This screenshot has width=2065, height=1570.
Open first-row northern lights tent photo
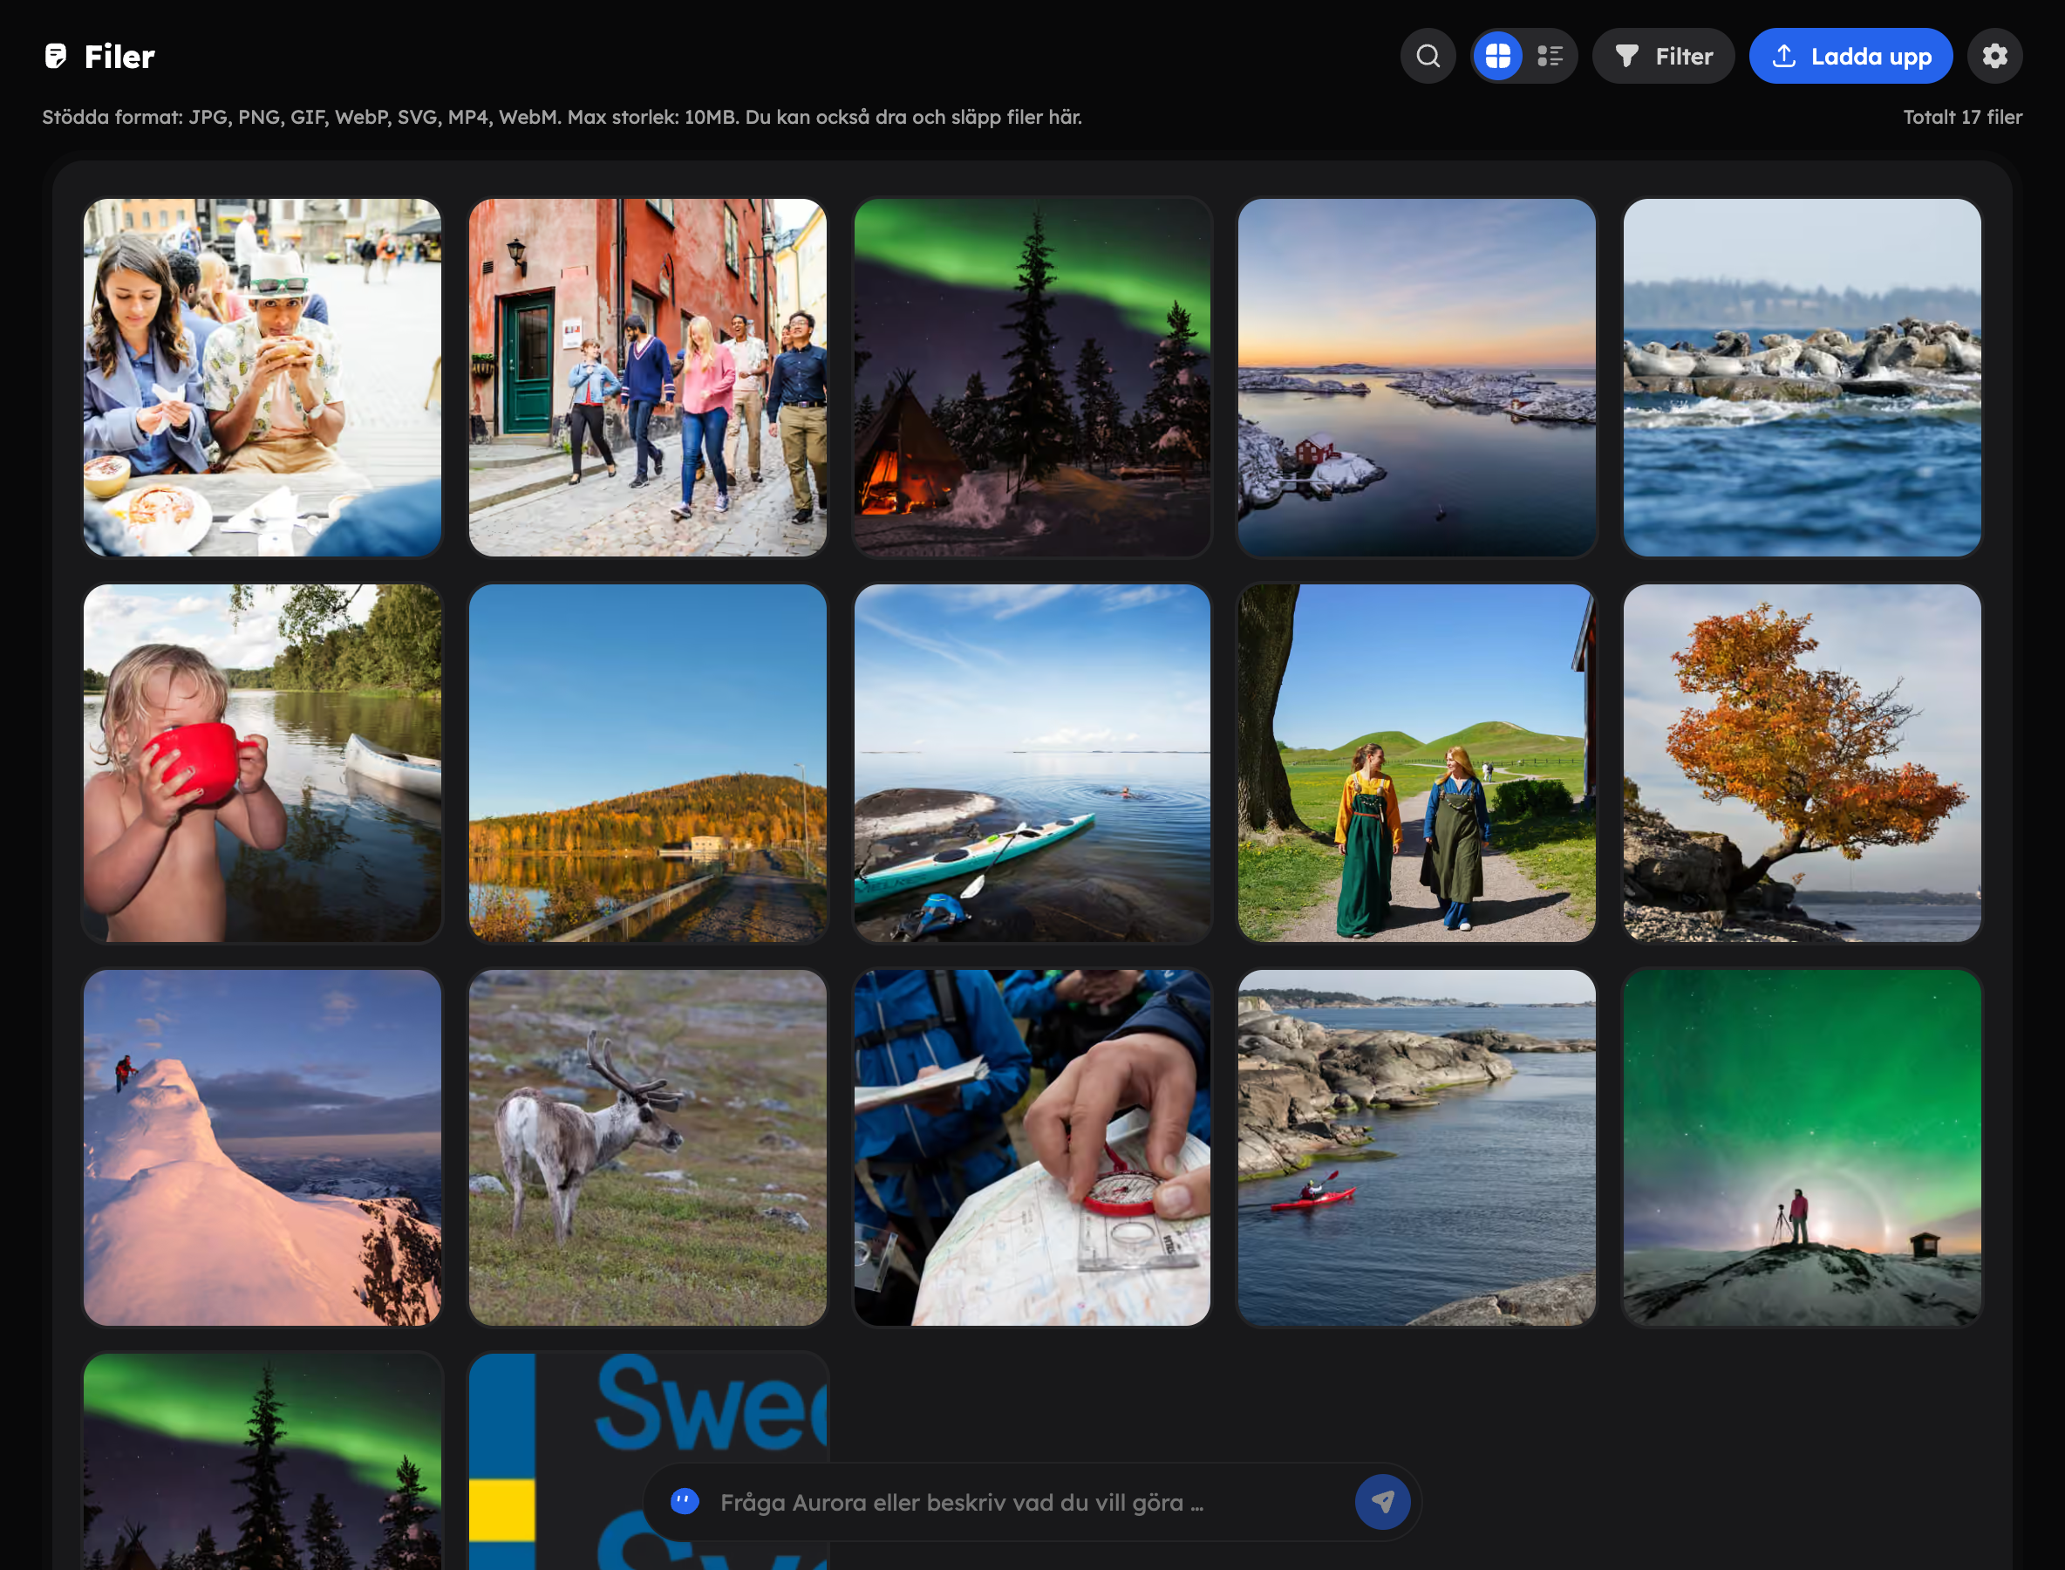(1032, 378)
